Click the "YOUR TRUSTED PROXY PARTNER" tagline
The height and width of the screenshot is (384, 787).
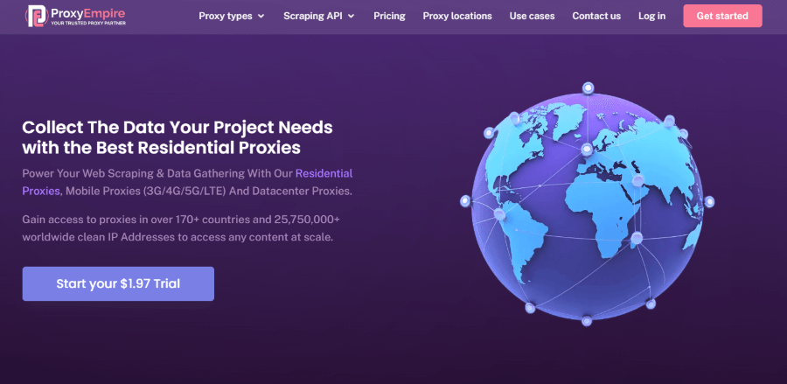point(88,23)
